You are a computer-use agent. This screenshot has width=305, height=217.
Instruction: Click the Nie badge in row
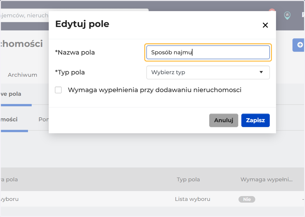tap(247, 199)
